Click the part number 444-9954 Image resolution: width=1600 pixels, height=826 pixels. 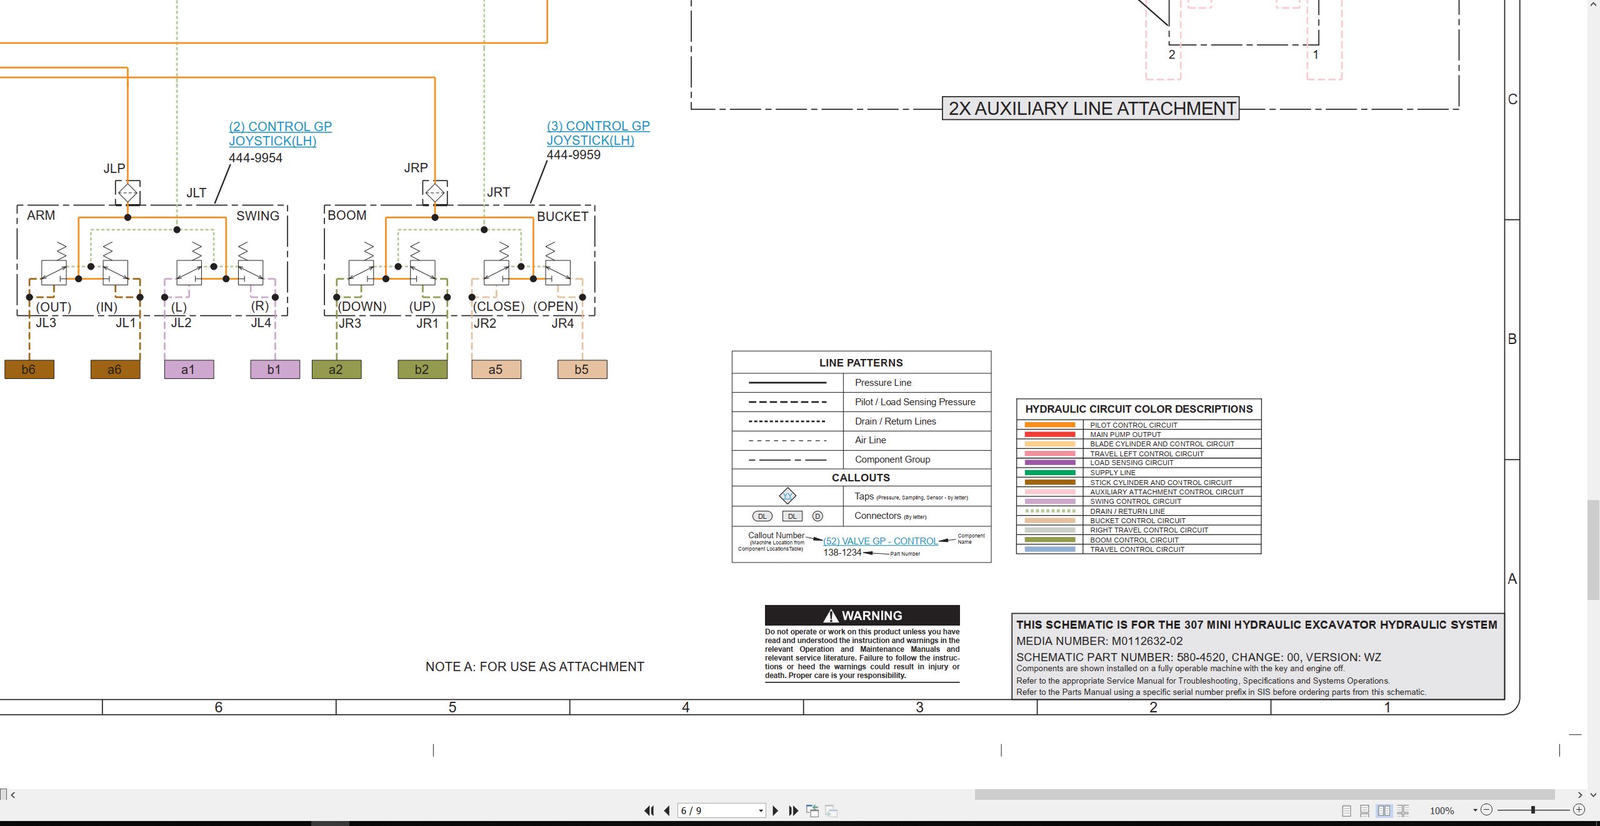pos(256,158)
